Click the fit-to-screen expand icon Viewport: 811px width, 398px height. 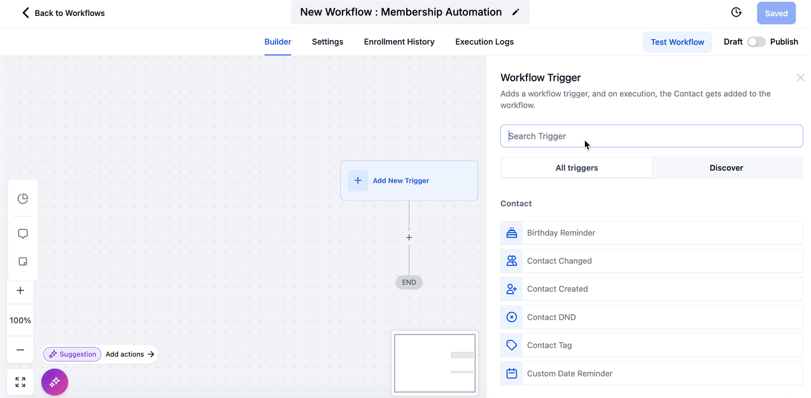coord(20,382)
